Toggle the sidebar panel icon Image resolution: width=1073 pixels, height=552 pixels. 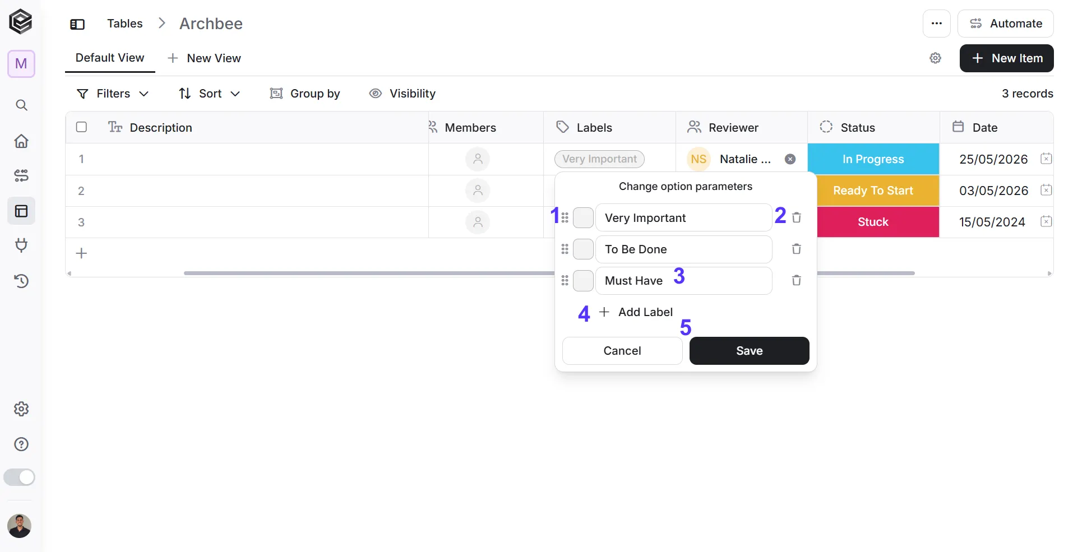[77, 24]
